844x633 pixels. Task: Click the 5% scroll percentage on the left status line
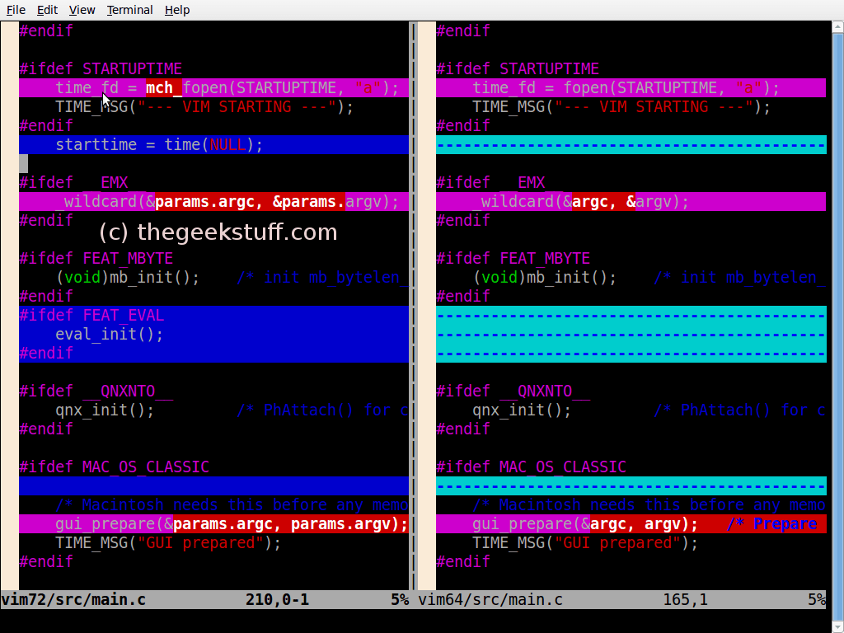(401, 600)
